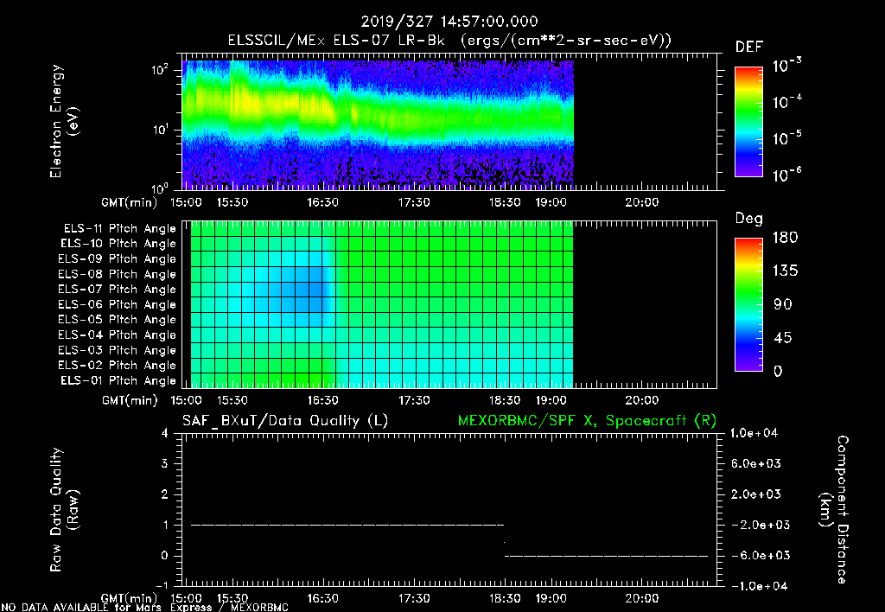The image size is (885, 612).
Task: Select the ELS-08 Pitch Angle row label
Action: coord(118,274)
